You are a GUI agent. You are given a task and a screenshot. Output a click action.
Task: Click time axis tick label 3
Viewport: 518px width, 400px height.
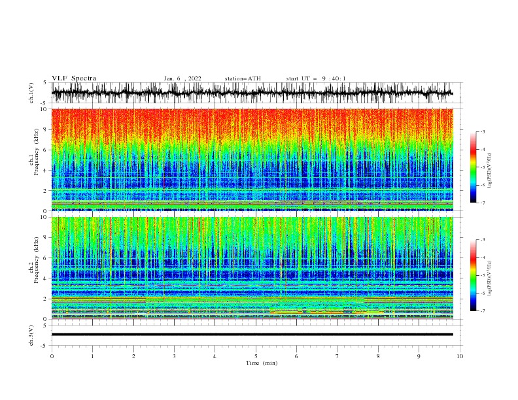tap(174, 356)
